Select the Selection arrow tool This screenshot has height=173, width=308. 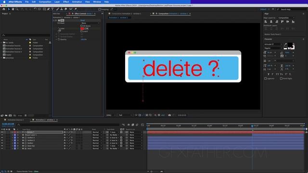(9, 9)
